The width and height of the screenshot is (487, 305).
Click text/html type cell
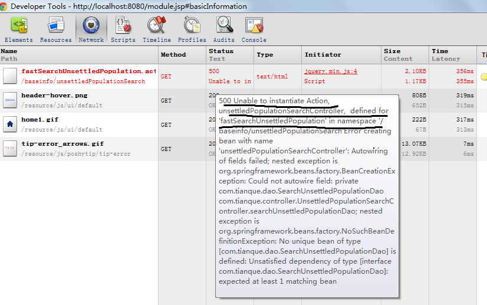[x=272, y=77]
